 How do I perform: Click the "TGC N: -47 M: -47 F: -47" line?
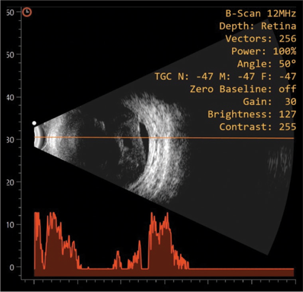225,76
